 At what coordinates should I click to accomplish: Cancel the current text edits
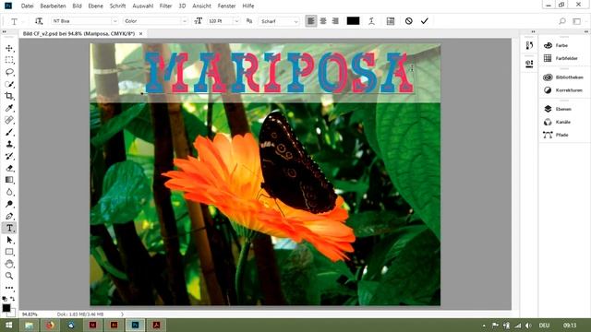click(x=408, y=21)
